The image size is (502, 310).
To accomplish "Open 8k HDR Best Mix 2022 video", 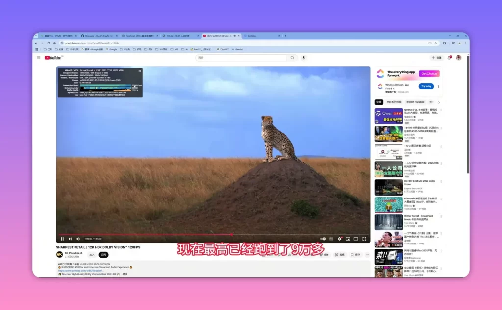I will pyautogui.click(x=389, y=187).
